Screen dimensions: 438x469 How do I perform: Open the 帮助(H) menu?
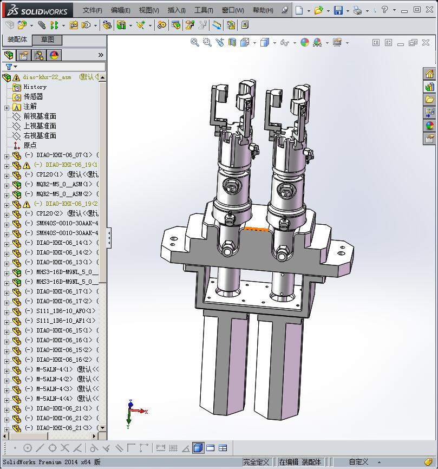point(263,10)
